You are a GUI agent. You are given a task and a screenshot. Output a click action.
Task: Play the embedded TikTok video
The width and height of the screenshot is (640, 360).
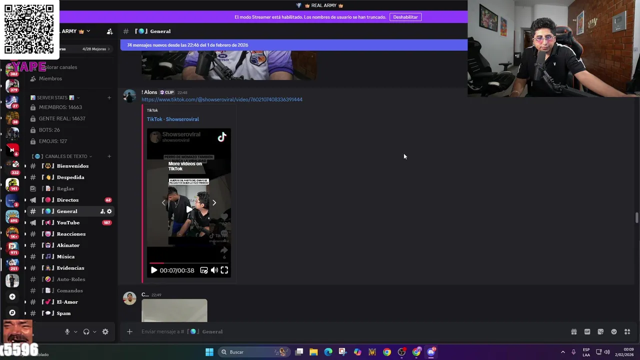[x=154, y=270]
